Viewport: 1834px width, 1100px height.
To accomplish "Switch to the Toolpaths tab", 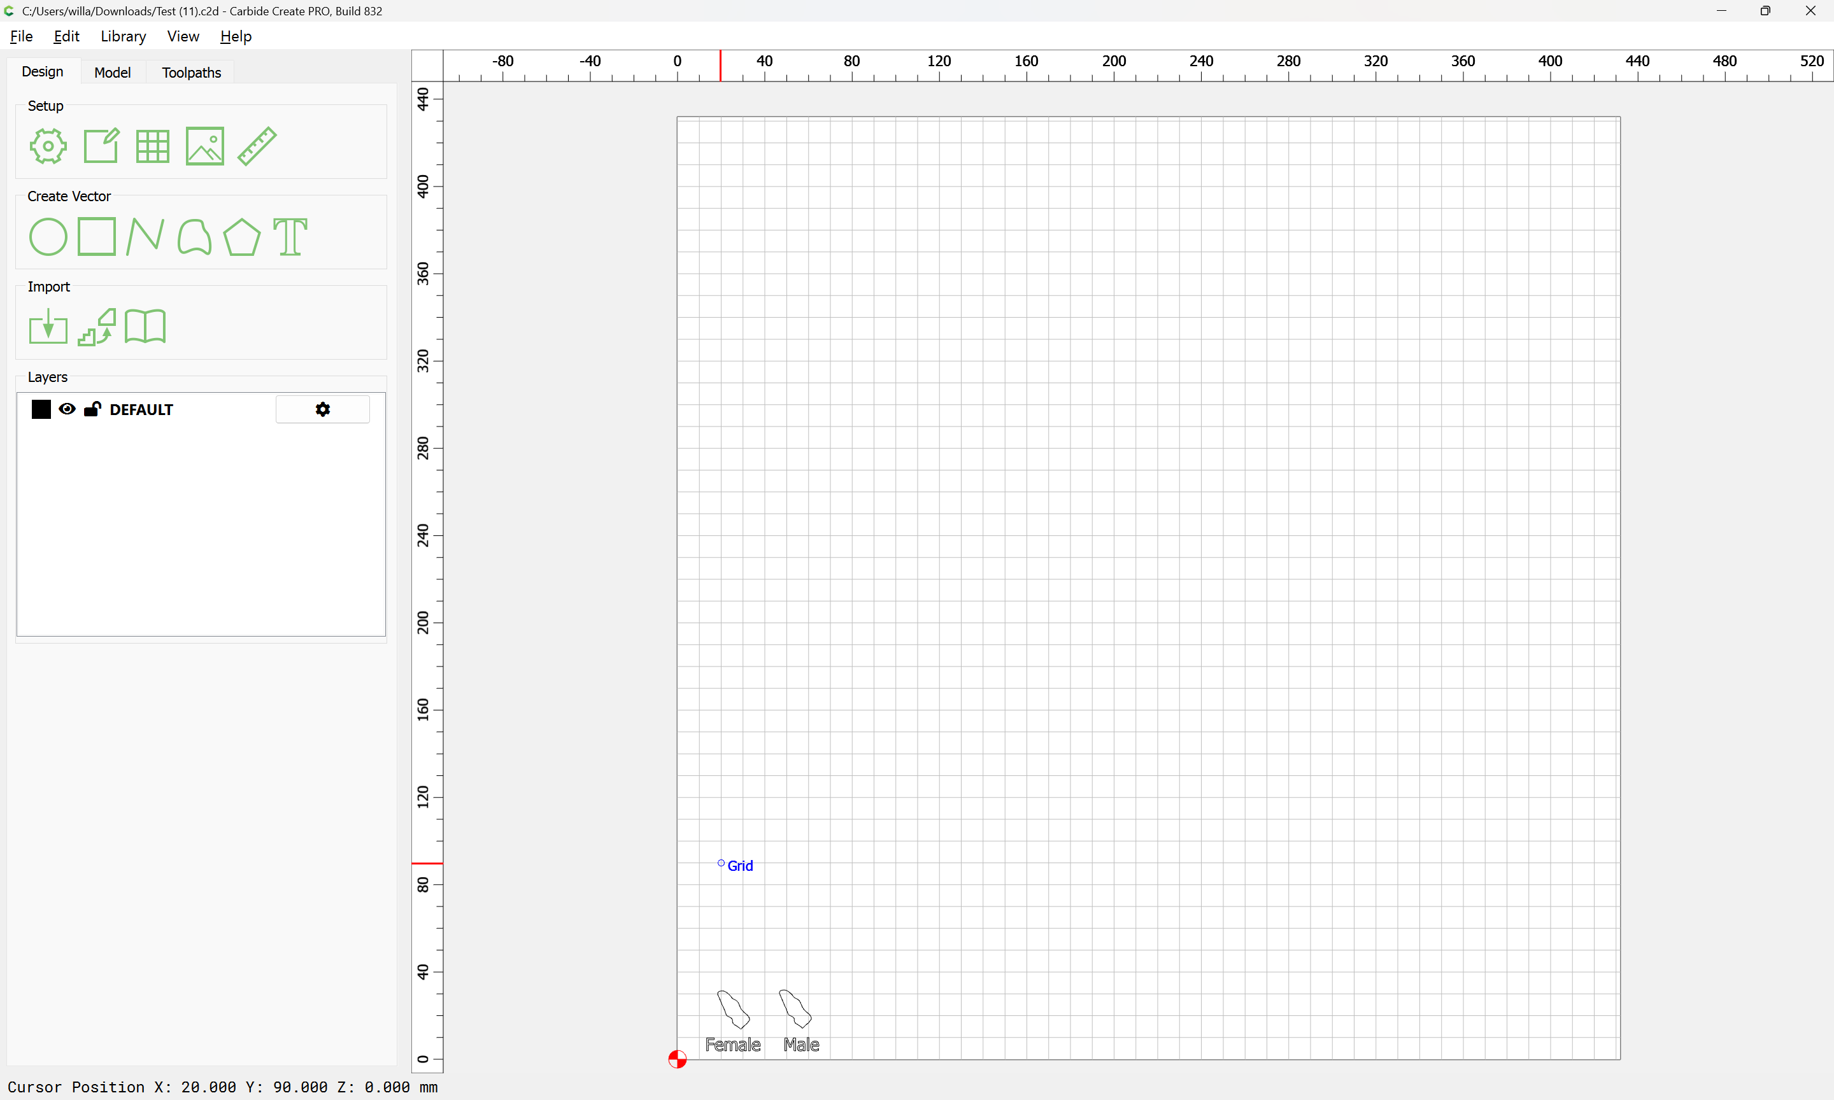I will pyautogui.click(x=191, y=73).
